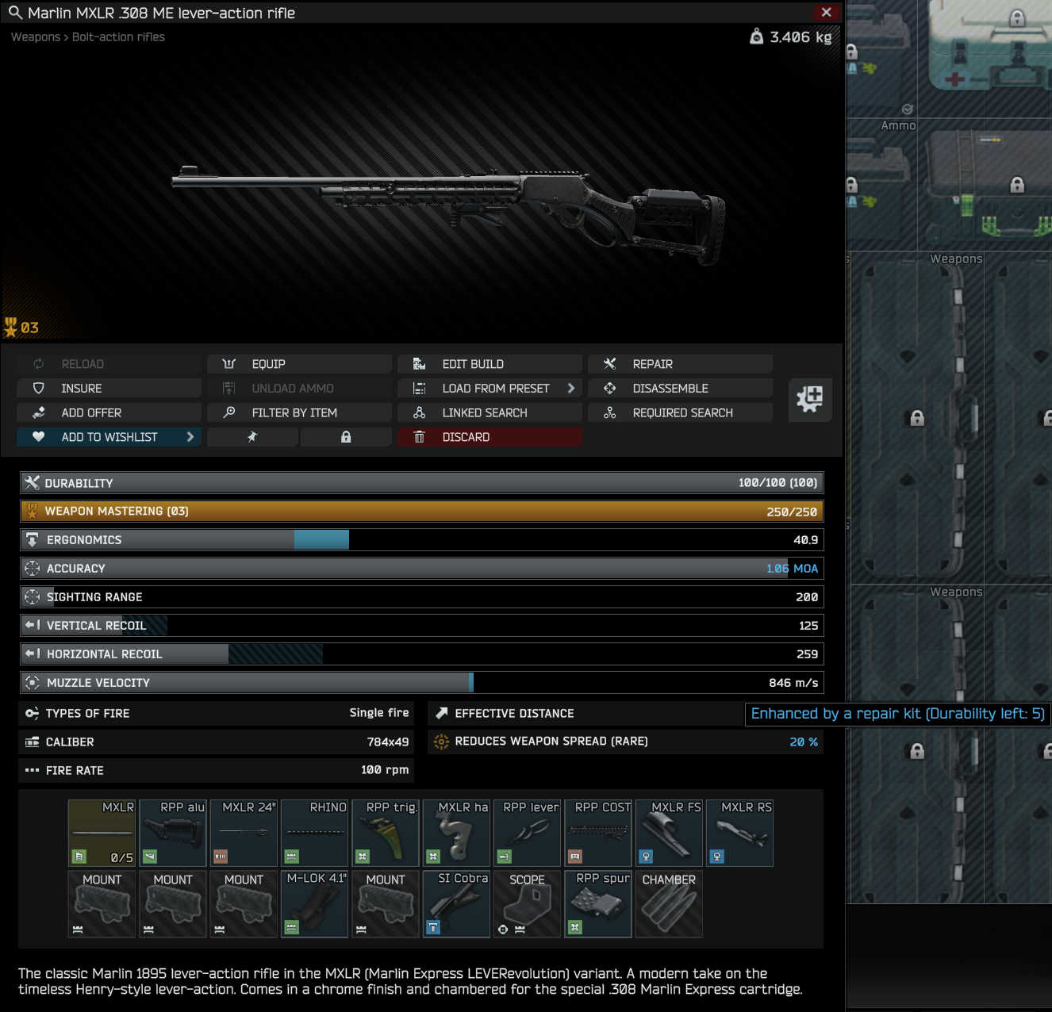1052x1012 pixels.
Task: Select the M-LOK 4.1" rail slot
Action: [314, 904]
